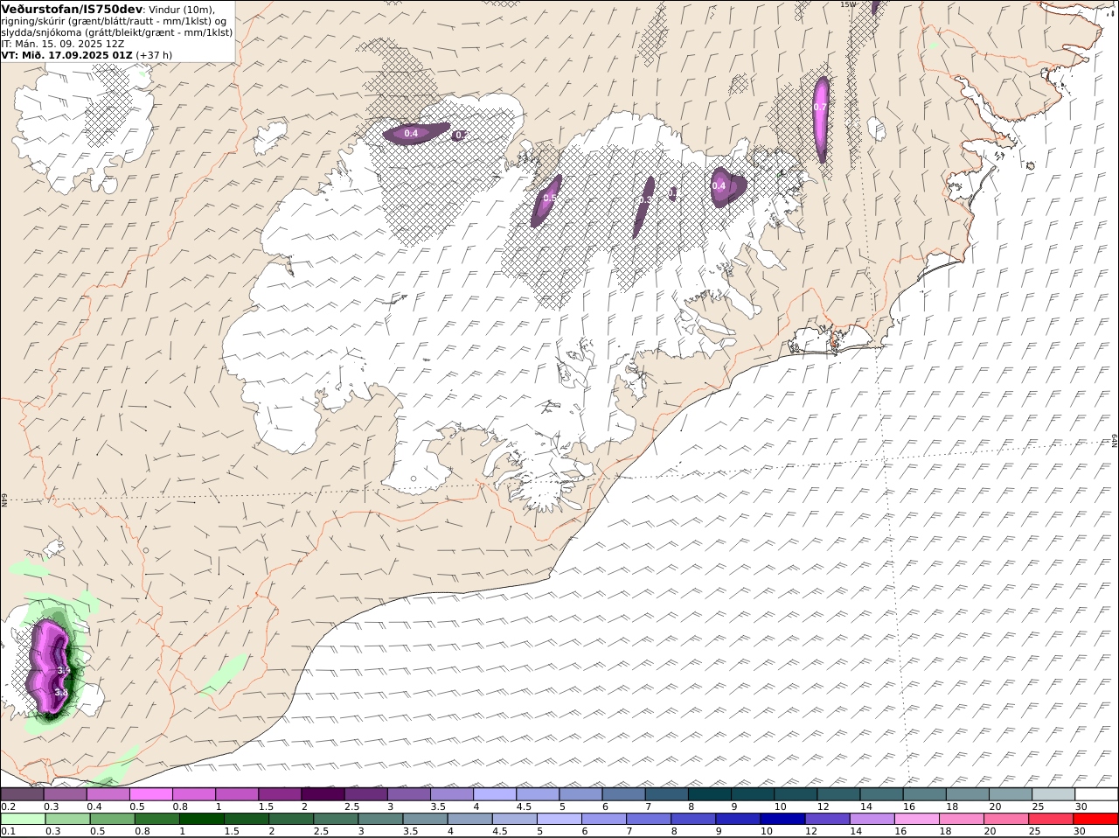Select snow scale swatch above 0.3 label

click(x=65, y=794)
